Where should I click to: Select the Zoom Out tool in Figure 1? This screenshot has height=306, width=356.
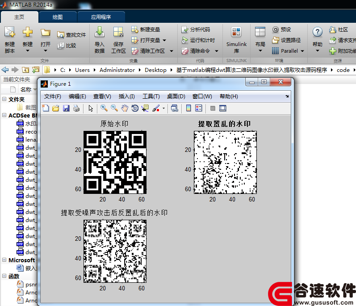(x=114, y=108)
